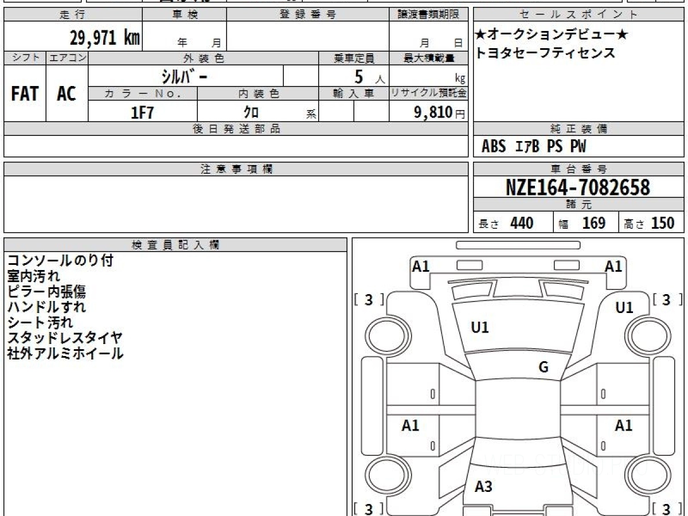The image size is (688, 516).
Task: Click the トヨタセーフティセンス line
Action: pos(545,53)
